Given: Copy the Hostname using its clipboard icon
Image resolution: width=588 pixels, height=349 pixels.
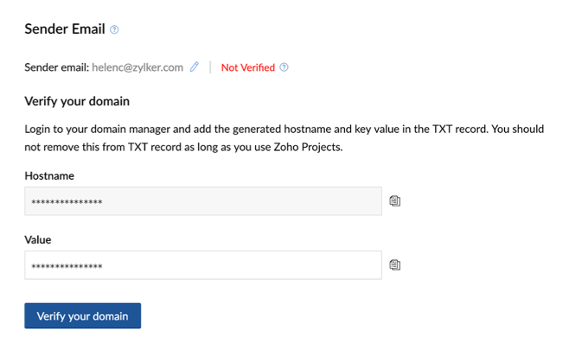Looking at the screenshot, I should [394, 201].
